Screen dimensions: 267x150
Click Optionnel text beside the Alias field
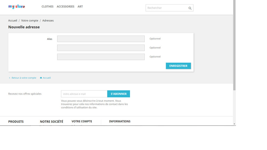(x=155, y=39)
